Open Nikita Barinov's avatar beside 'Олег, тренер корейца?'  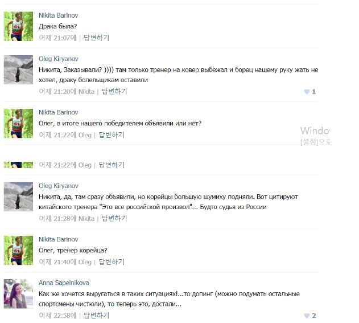[x=18, y=250]
